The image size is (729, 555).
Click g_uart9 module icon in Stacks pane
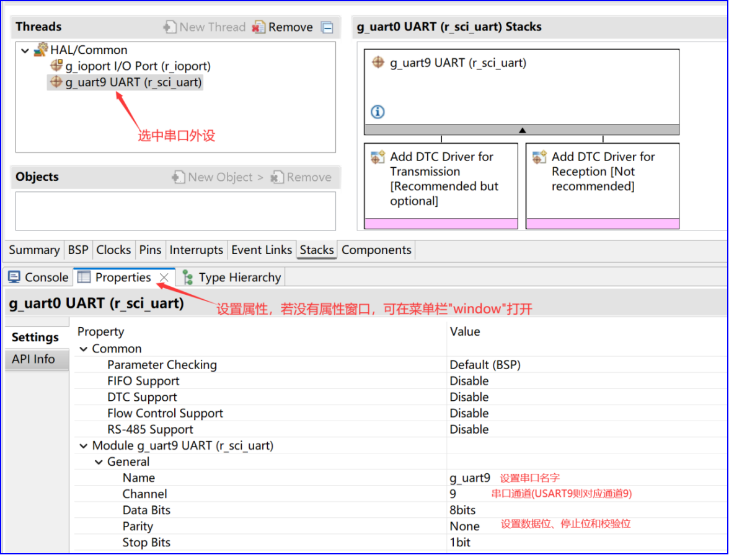[x=378, y=62]
